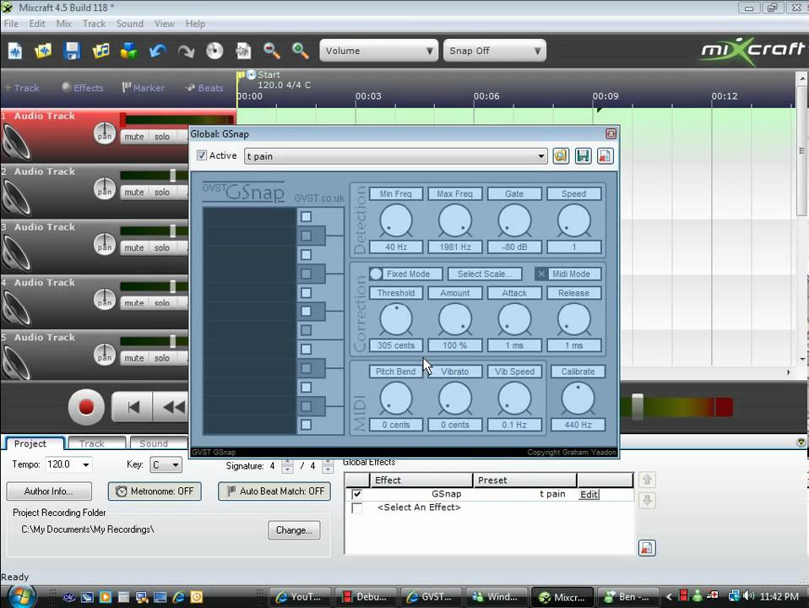
Task: Rewind to start of project
Action: point(133,407)
